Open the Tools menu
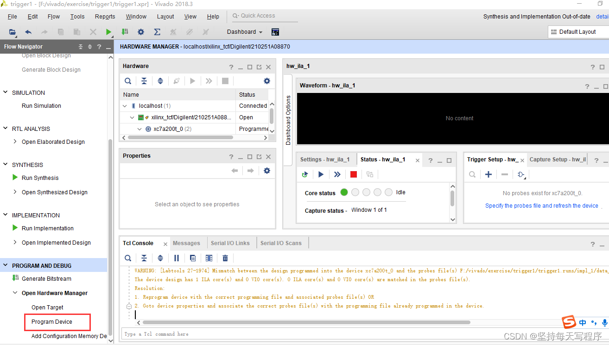The height and width of the screenshot is (345, 609). (77, 17)
